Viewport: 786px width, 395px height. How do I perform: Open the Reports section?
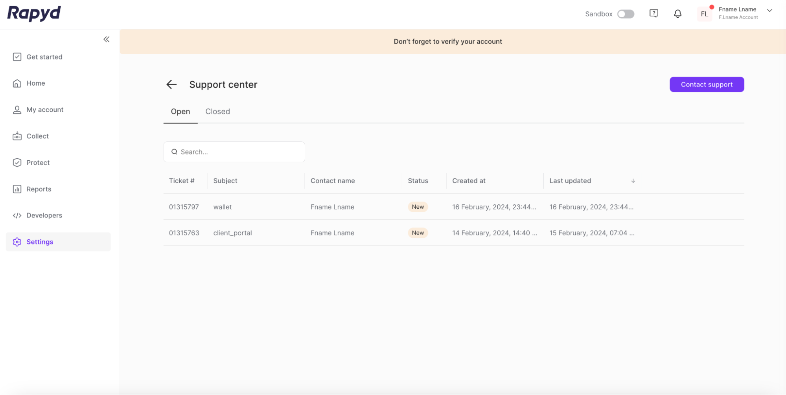coord(39,189)
